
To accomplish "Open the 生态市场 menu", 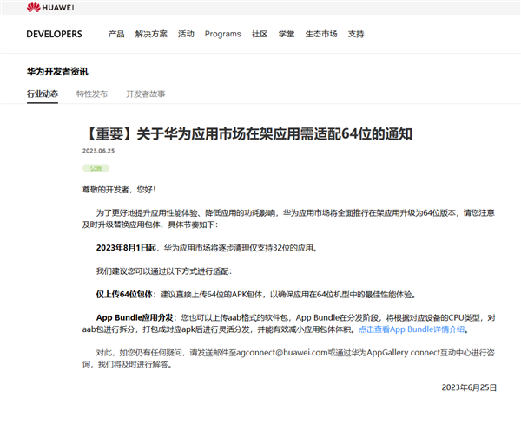I will coord(321,34).
